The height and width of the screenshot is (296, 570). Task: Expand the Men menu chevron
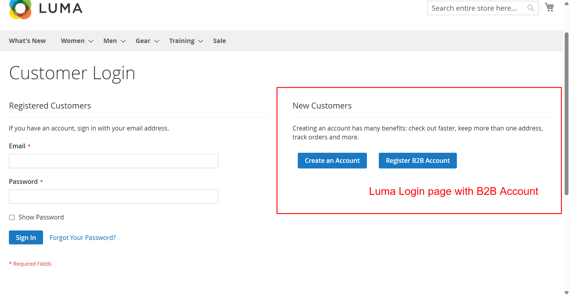[x=123, y=41]
